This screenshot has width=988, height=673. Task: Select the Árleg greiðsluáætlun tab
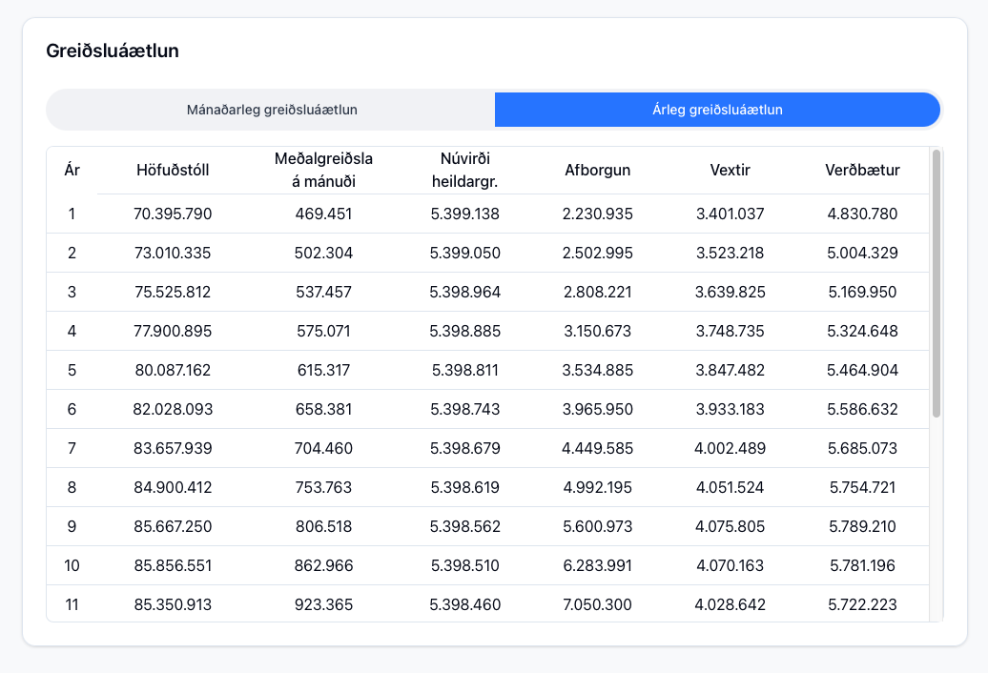(x=717, y=110)
